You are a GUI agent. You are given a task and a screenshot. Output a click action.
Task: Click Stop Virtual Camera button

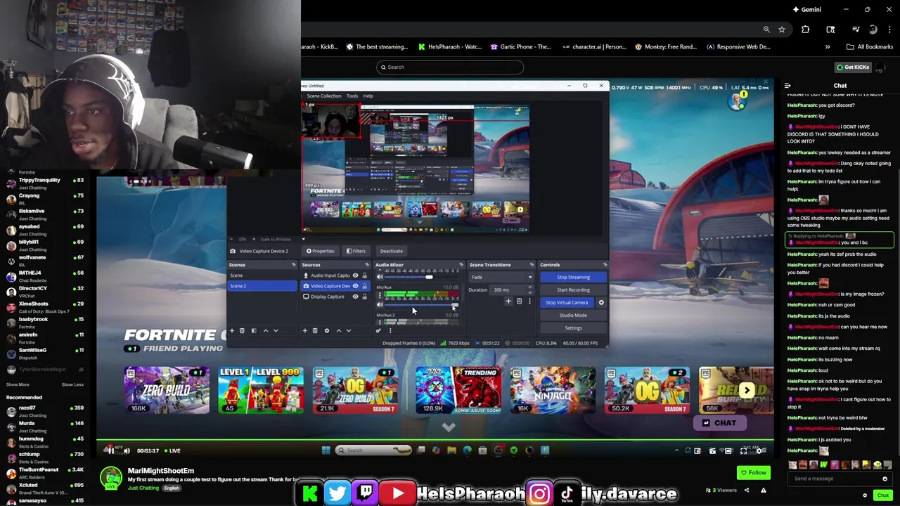point(567,303)
